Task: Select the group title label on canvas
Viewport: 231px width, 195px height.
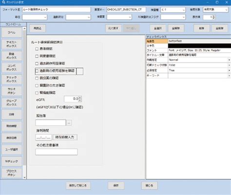Action: click(x=47, y=42)
